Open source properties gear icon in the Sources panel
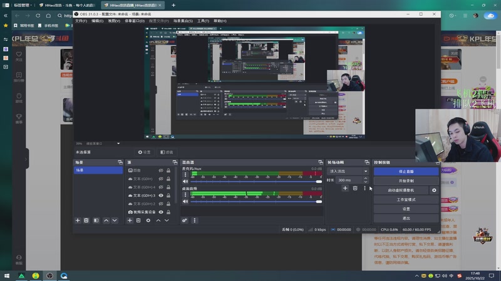 pos(148,220)
